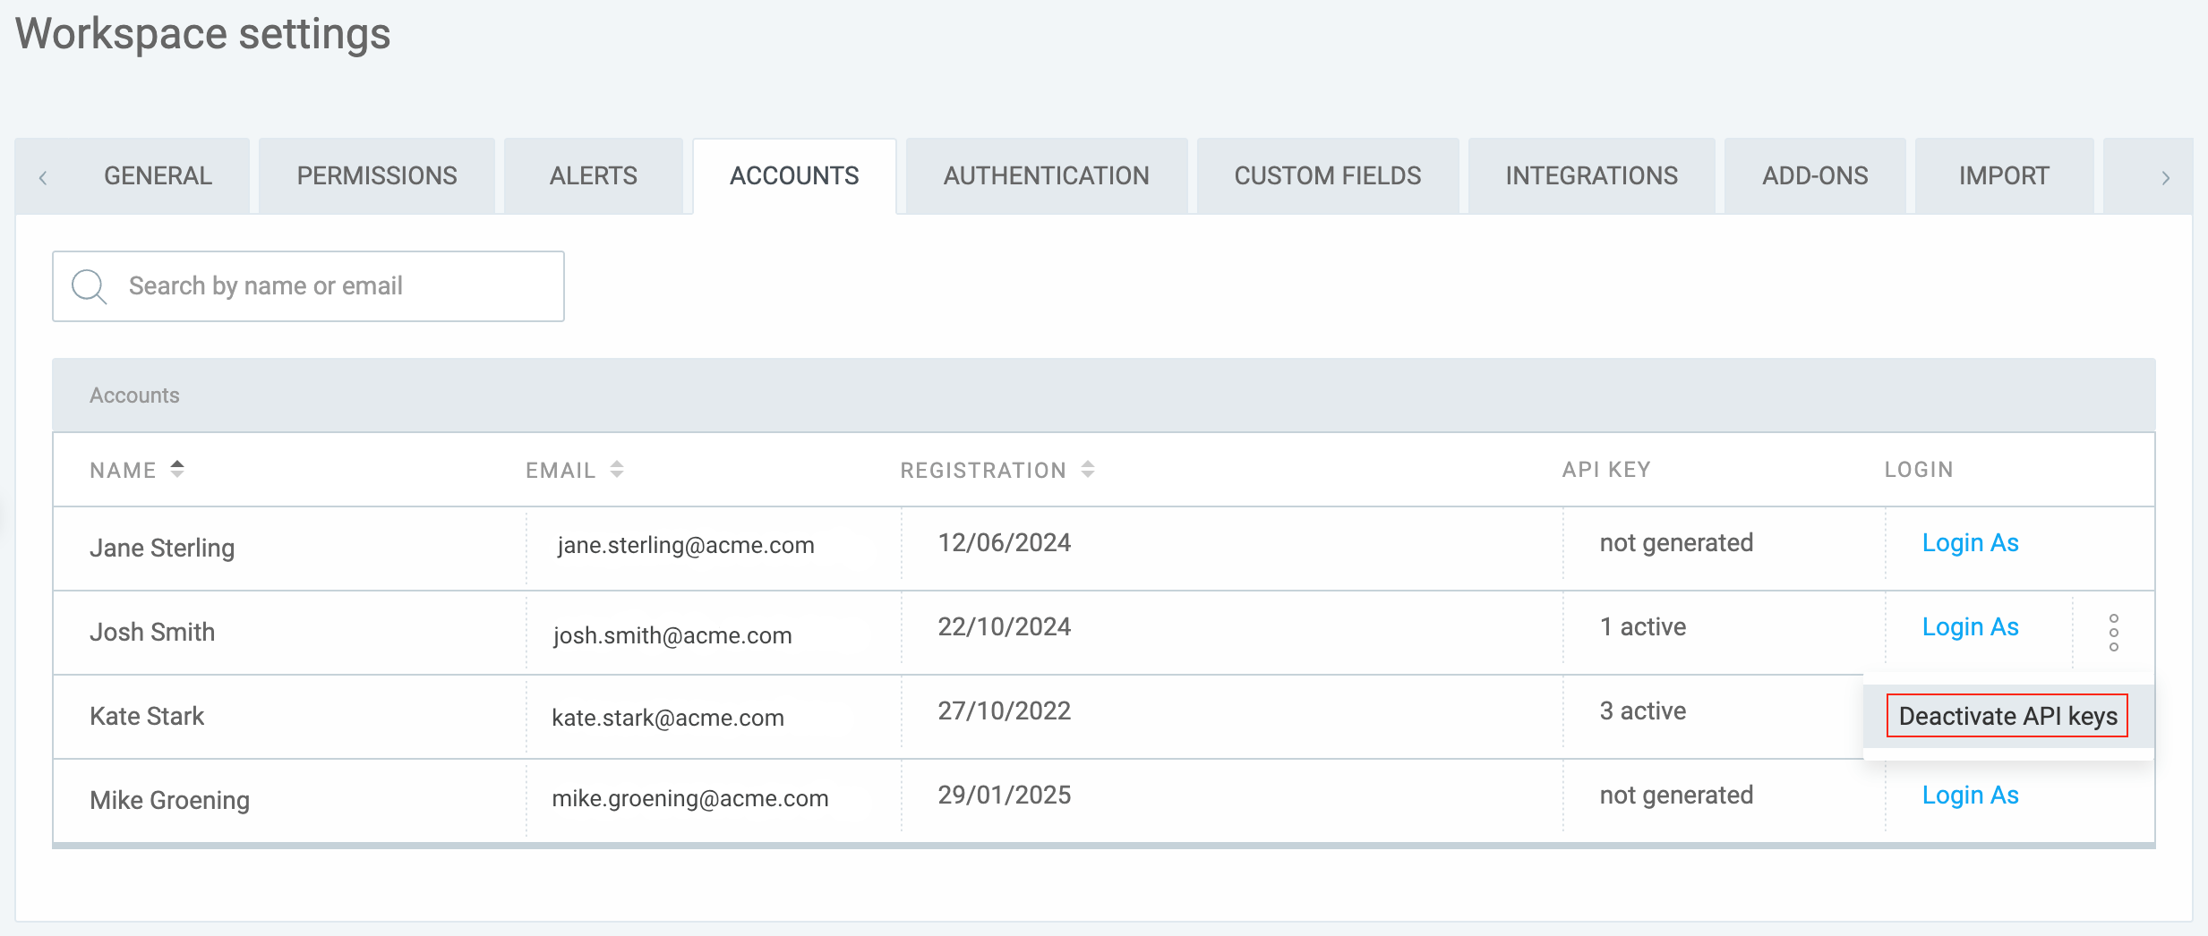Go to the Alerts tab

(594, 175)
